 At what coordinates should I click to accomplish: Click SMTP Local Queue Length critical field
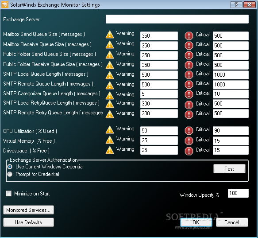[231, 74]
